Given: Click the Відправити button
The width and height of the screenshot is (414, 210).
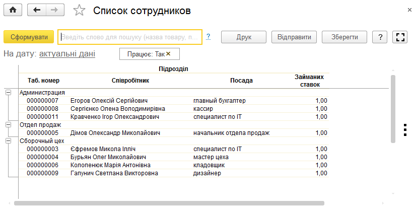Looking at the screenshot, I should click(294, 37).
